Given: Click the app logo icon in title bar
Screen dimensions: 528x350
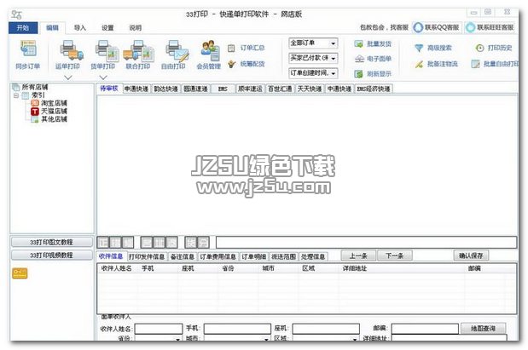Looking at the screenshot, I should coord(16,14).
